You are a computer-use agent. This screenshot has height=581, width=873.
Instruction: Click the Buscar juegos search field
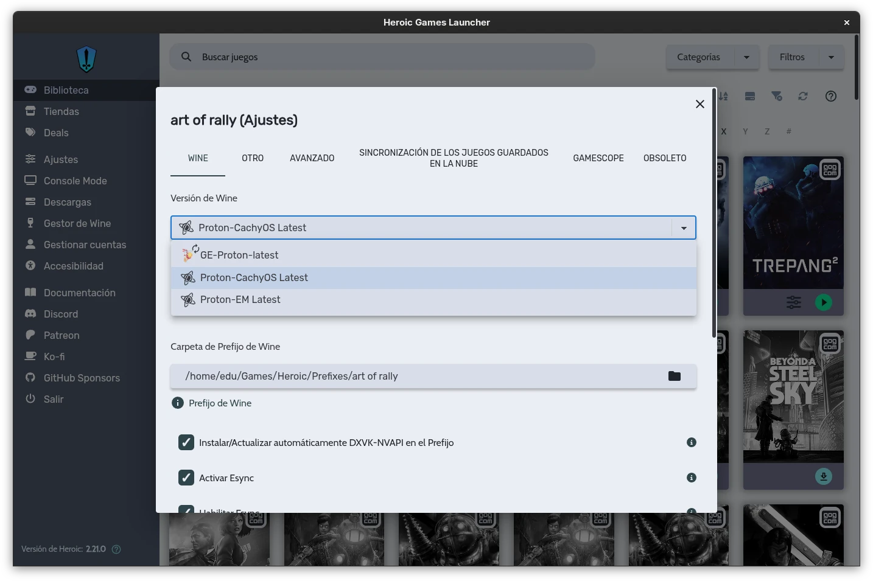coord(382,57)
